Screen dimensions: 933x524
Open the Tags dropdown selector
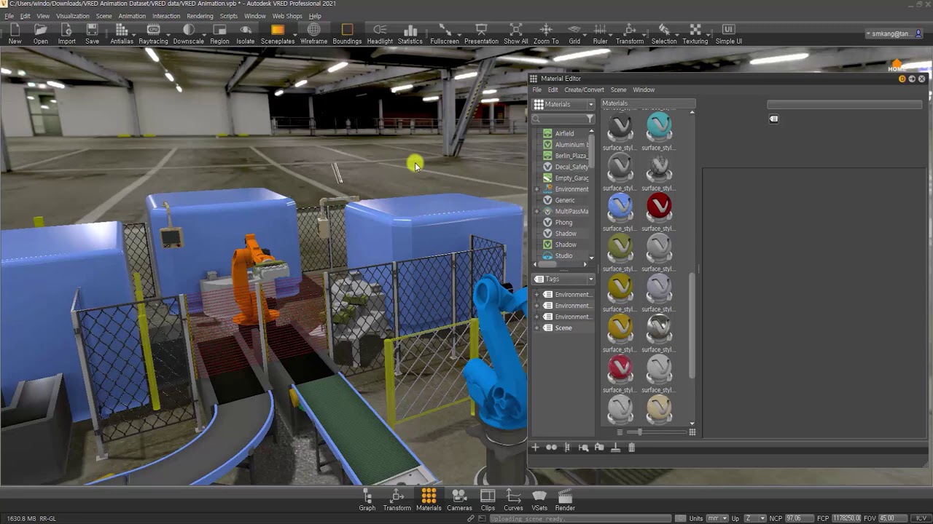click(x=563, y=279)
